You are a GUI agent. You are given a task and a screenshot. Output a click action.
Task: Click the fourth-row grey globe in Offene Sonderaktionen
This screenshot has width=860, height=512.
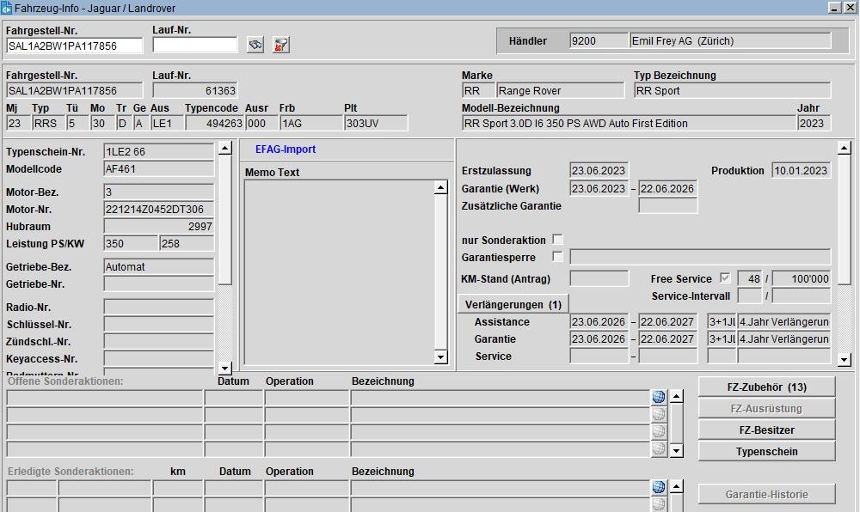coord(659,448)
